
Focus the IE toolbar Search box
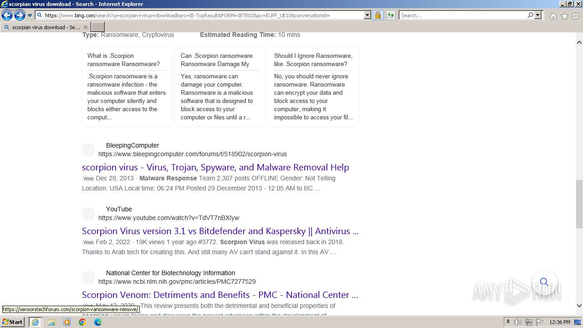(x=463, y=15)
